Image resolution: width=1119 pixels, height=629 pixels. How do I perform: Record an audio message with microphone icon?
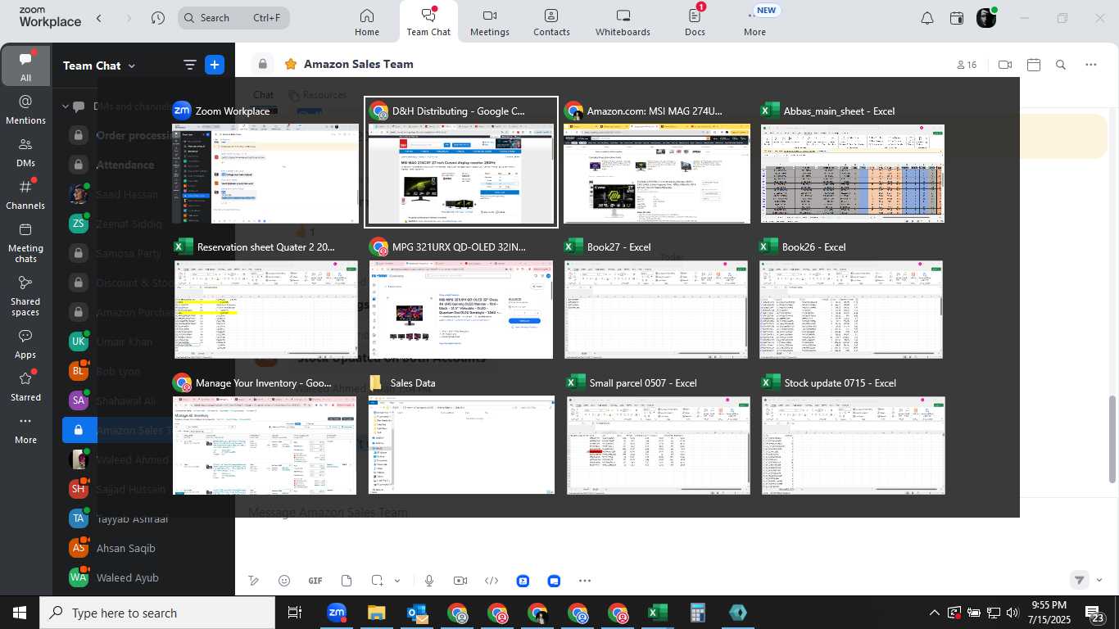pyautogui.click(x=428, y=581)
